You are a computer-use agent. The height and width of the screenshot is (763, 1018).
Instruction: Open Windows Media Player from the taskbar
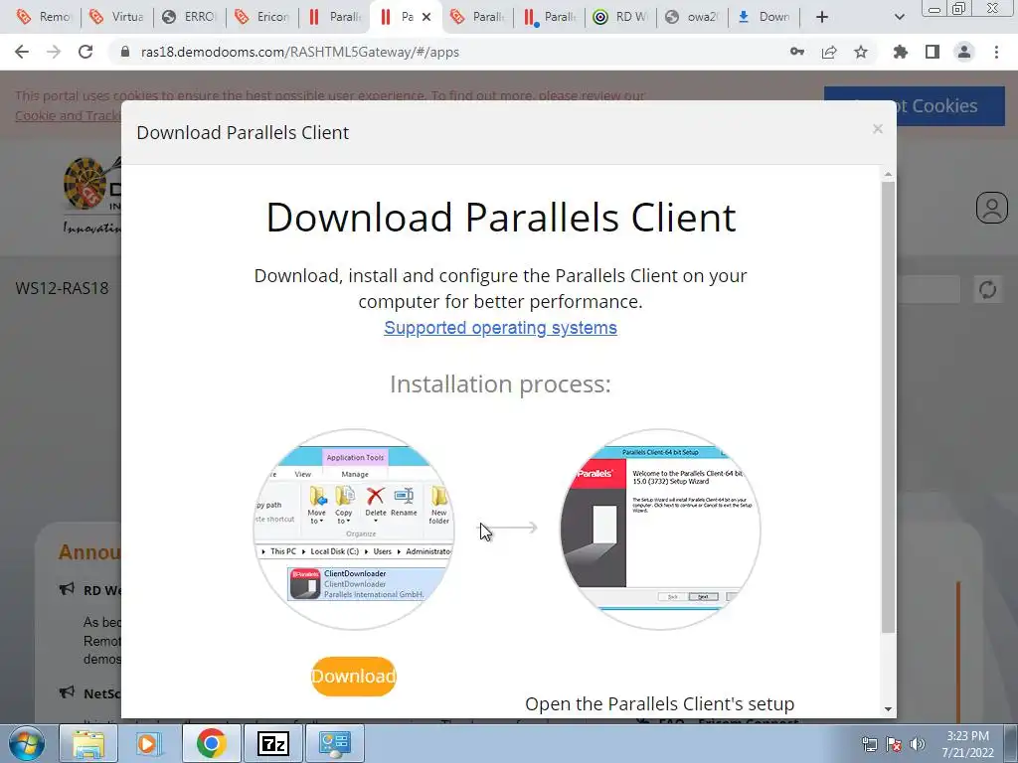[148, 743]
